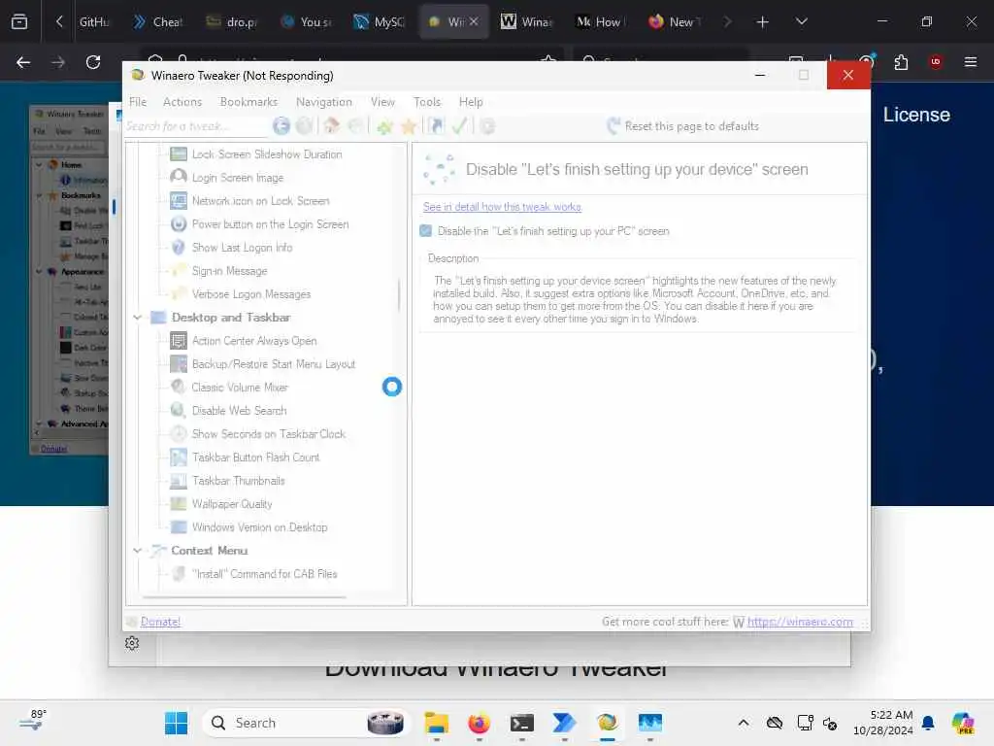The image size is (994, 746).
Task: Open the Help menu
Action: coord(471,101)
